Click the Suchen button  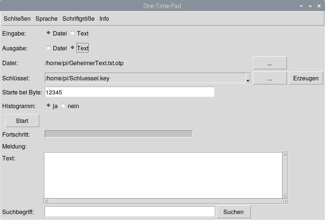(233, 212)
